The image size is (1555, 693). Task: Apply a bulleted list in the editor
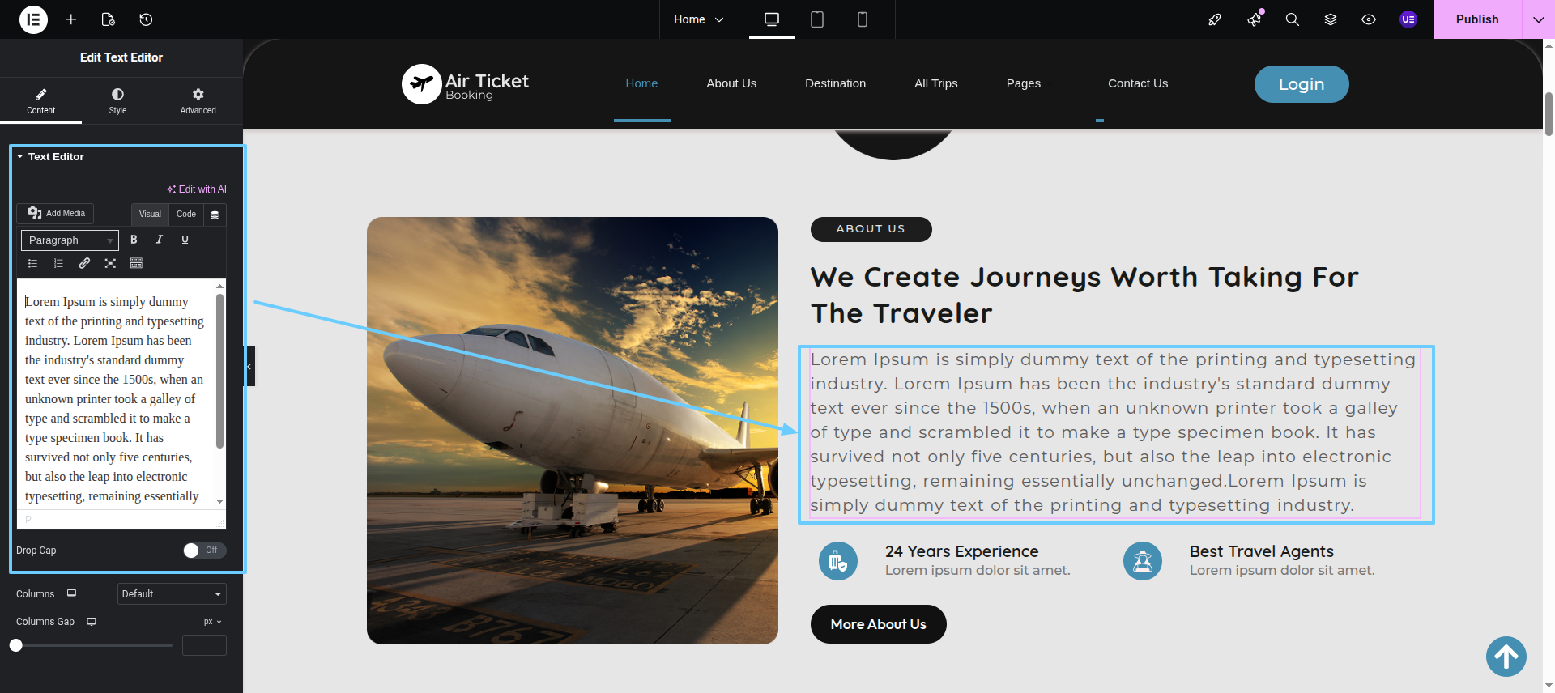(x=32, y=263)
